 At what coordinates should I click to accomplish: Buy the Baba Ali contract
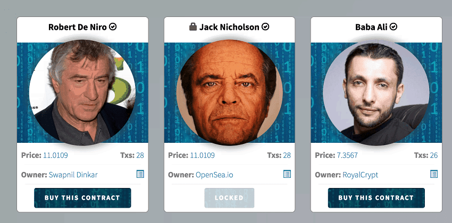pyautogui.click(x=376, y=198)
